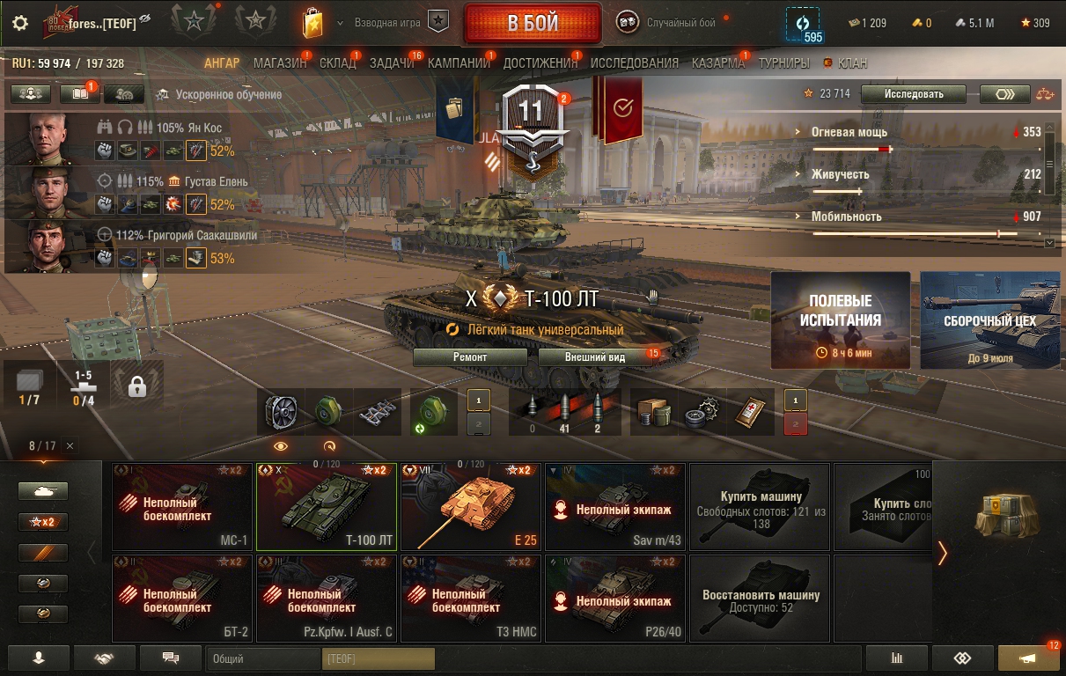This screenshot has height=676, width=1066.
Task: Click the В БОЙ battle button
Action: click(533, 24)
